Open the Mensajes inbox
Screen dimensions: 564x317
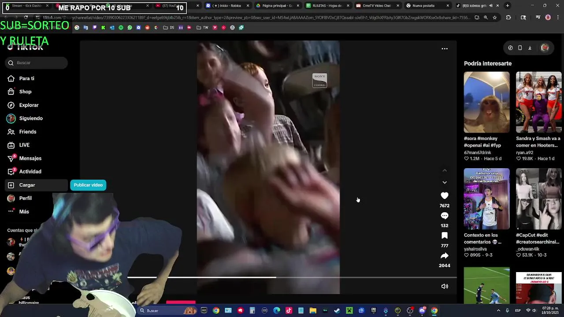(x=30, y=158)
